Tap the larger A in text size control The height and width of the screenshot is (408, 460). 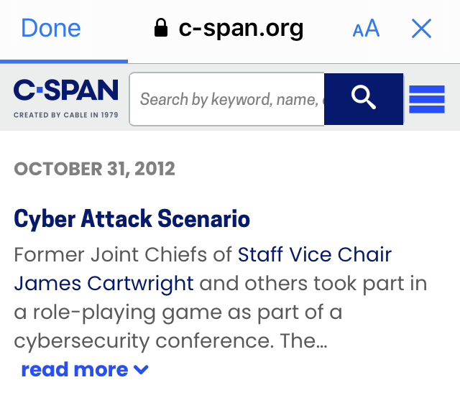coord(372,28)
